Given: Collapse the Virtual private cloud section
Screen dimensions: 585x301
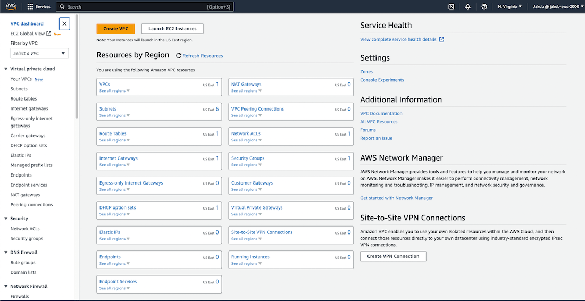Looking at the screenshot, I should tap(6, 69).
